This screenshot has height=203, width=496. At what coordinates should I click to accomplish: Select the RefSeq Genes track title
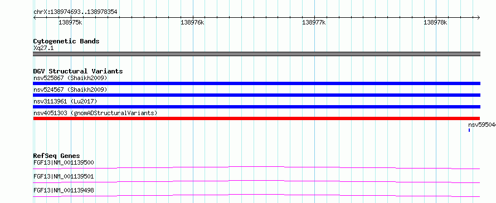coord(57,156)
